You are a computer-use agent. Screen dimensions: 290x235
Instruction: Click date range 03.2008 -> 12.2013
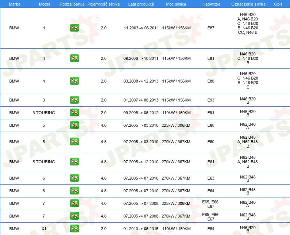[141, 81]
